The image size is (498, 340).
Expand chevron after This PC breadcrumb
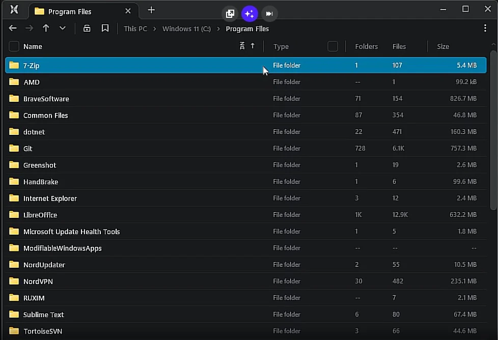155,29
